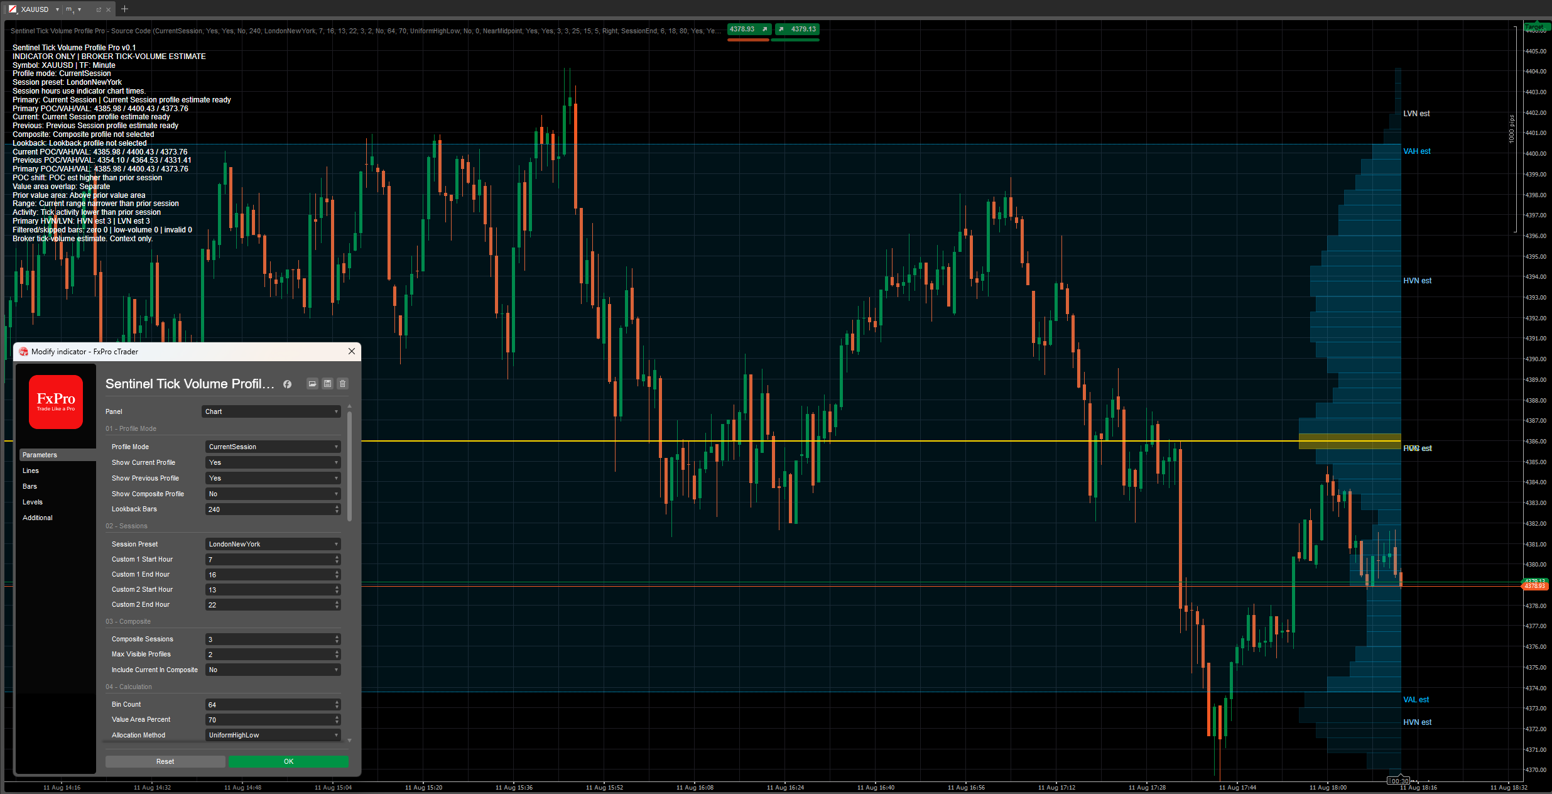Open the indicator's Facebook link icon
The width and height of the screenshot is (1552, 794).
coord(287,384)
